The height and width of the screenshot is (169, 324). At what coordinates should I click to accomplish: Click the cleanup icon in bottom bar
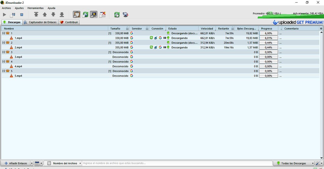(x=37, y=163)
